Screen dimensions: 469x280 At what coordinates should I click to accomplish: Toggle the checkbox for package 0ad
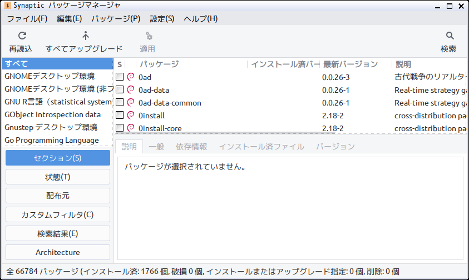[x=120, y=77]
